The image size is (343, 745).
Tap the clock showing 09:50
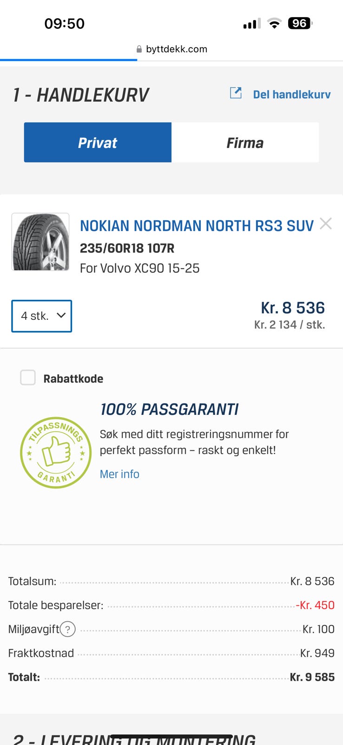64,23
